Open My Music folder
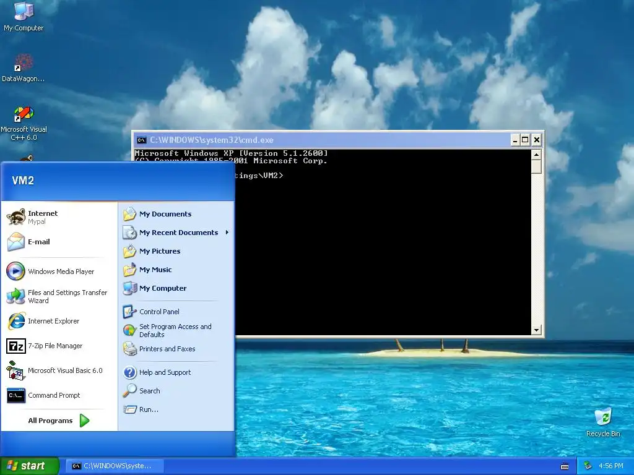This screenshot has width=634, height=475. tap(176, 270)
